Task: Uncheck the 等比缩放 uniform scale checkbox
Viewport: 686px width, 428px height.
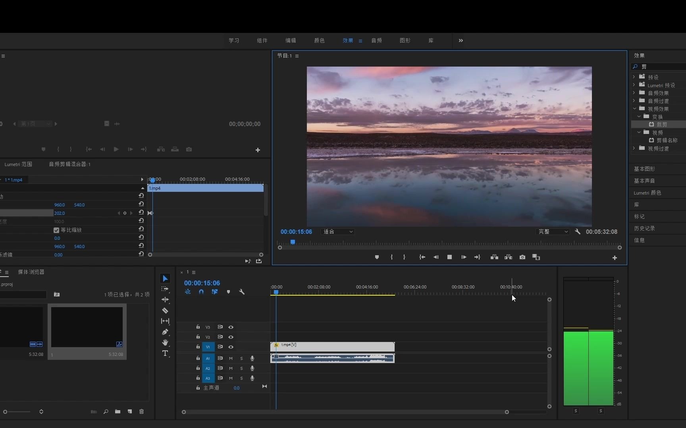Action: click(56, 230)
